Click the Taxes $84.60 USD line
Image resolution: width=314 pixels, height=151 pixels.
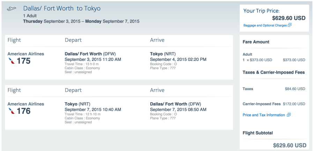(274, 89)
